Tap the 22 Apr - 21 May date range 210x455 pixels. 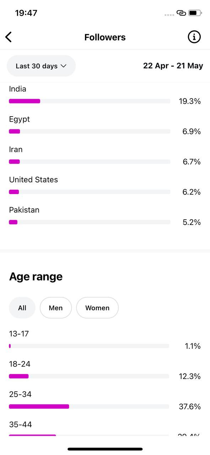(173, 66)
